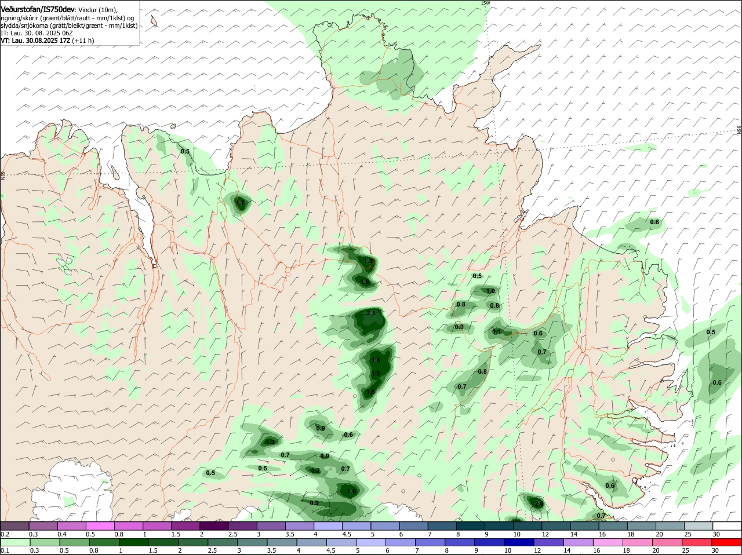Click the 1.3 precipitation value on map
Viewport: 742px width, 555px height.
coord(270,442)
